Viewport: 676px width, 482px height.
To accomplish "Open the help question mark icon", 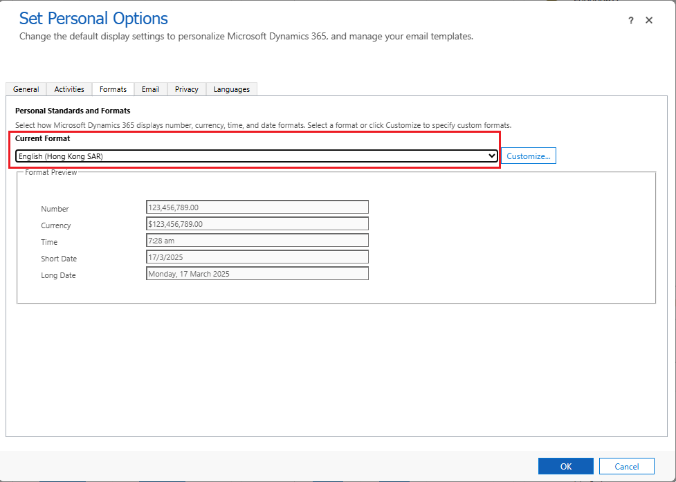I will coord(630,21).
